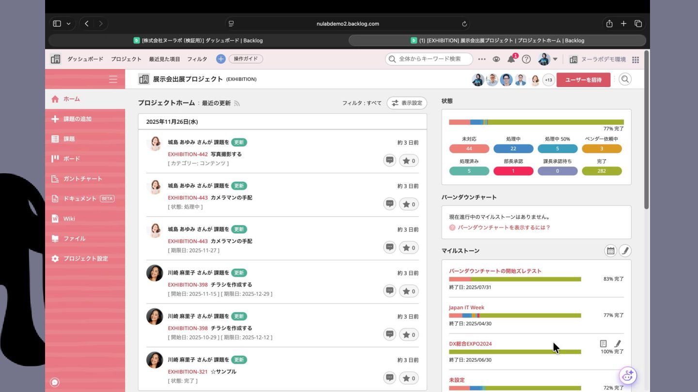Open フィルタ menu in top navigation
698x392 pixels.
tap(197, 59)
